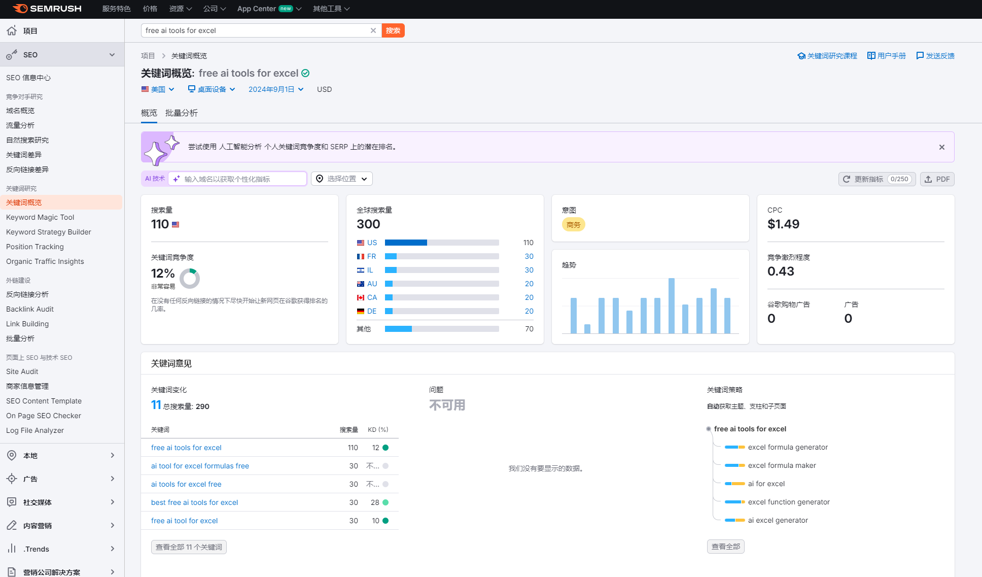Click 查看全部 under keyword strategy
Viewport: 982px width, 577px height.
tap(726, 547)
